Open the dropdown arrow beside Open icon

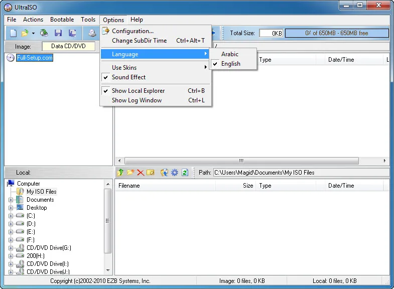[x=33, y=33]
